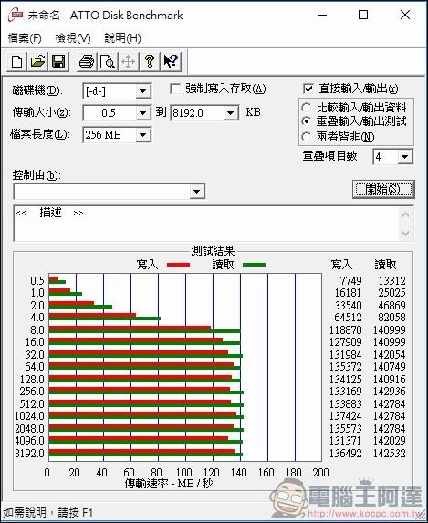
Task: Save results with the floppy disk icon
Action: click(58, 62)
